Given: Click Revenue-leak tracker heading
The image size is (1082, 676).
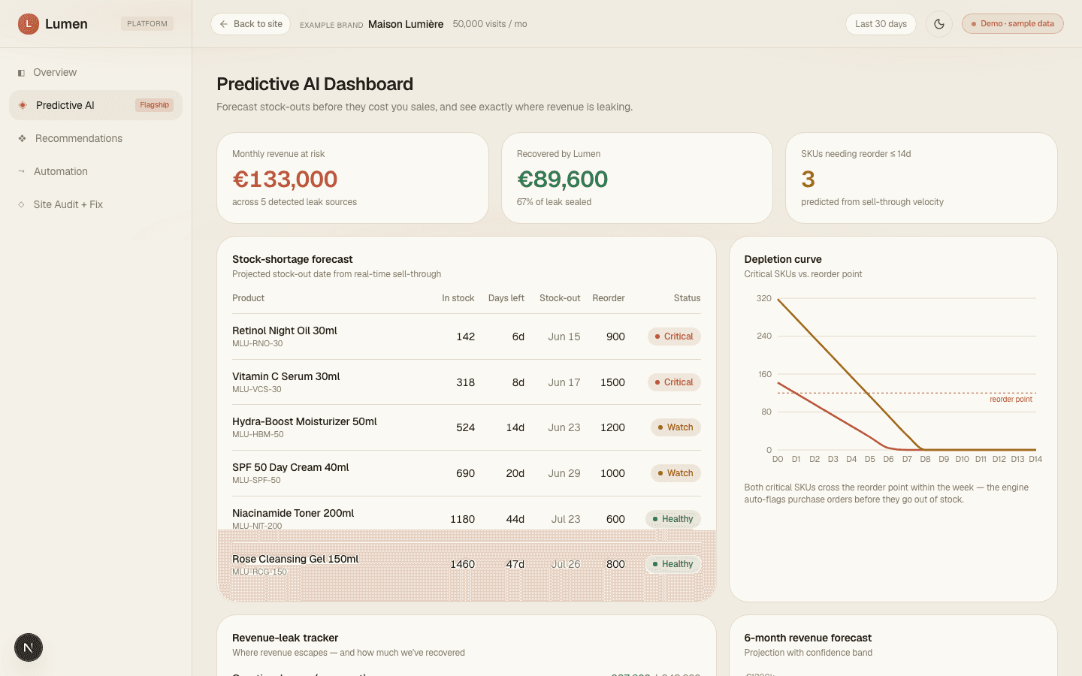Looking at the screenshot, I should tap(285, 638).
